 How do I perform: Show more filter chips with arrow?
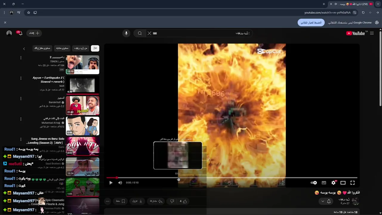pyautogui.click(x=24, y=48)
